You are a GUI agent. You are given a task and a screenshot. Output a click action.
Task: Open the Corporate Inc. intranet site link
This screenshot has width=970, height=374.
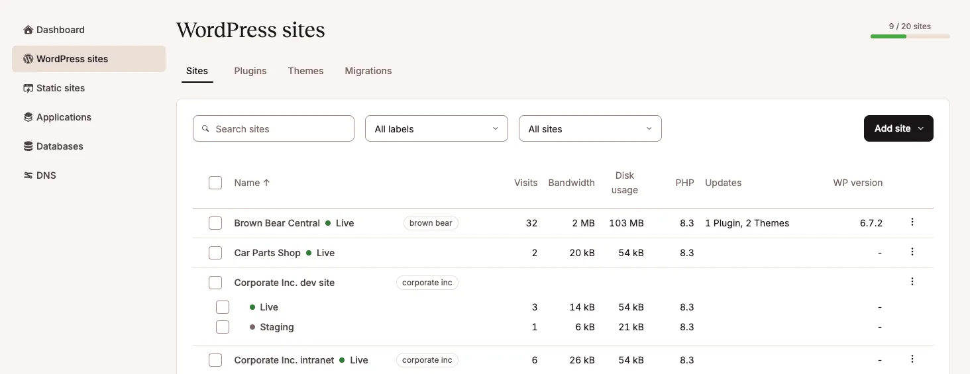pyautogui.click(x=284, y=360)
